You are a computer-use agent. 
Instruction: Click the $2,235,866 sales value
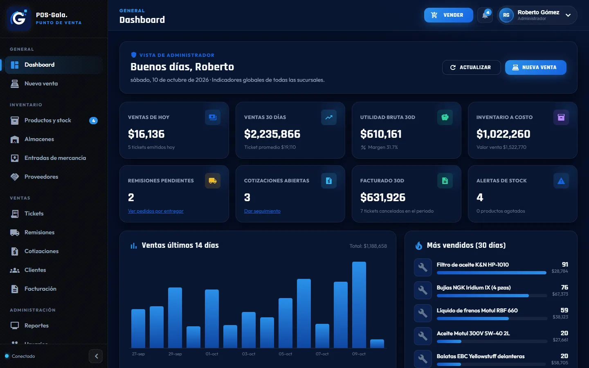point(272,134)
